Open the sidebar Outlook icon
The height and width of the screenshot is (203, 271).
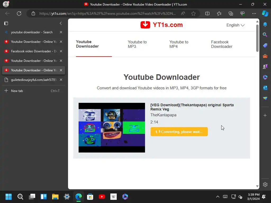[x=265, y=88]
